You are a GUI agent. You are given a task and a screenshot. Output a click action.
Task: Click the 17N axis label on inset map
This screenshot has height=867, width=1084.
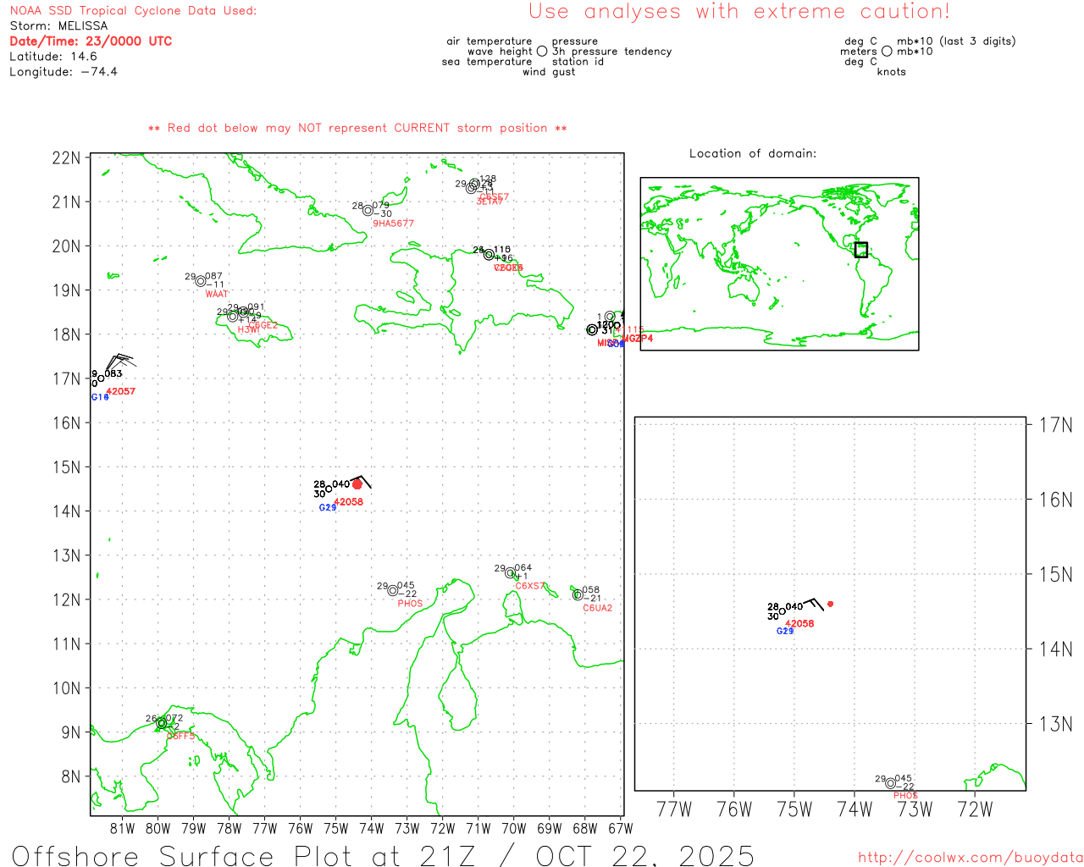pos(1056,425)
